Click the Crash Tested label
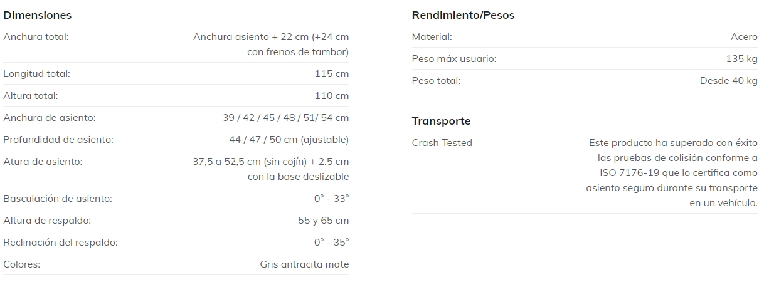Image resolution: width=769 pixels, height=282 pixels. [x=442, y=143]
